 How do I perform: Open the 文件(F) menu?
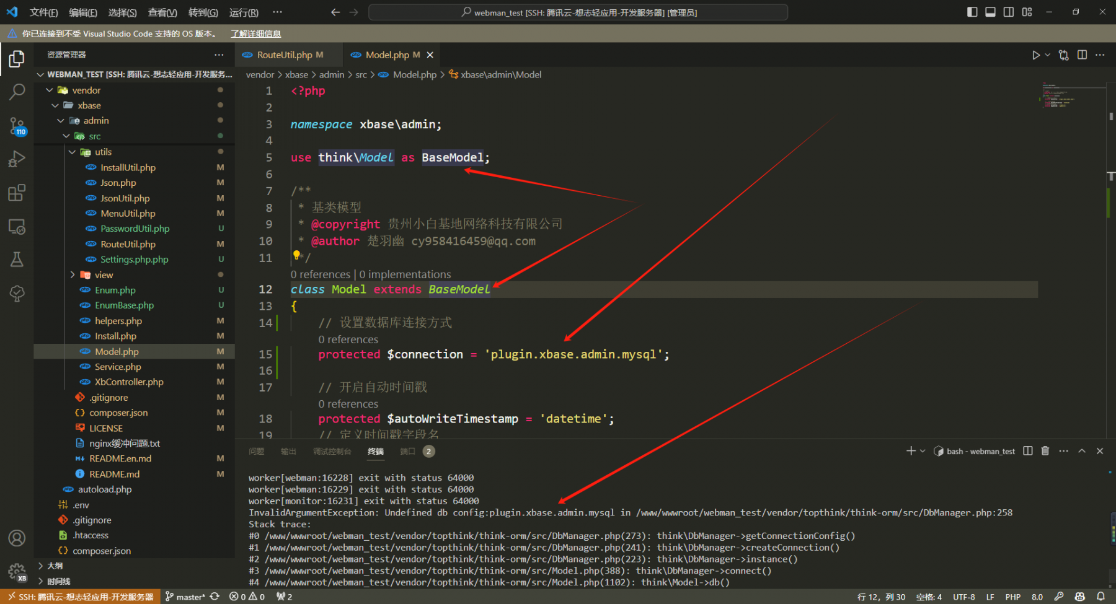pyautogui.click(x=43, y=12)
